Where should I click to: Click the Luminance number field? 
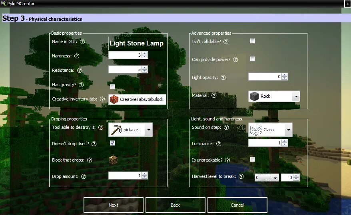pos(265,143)
